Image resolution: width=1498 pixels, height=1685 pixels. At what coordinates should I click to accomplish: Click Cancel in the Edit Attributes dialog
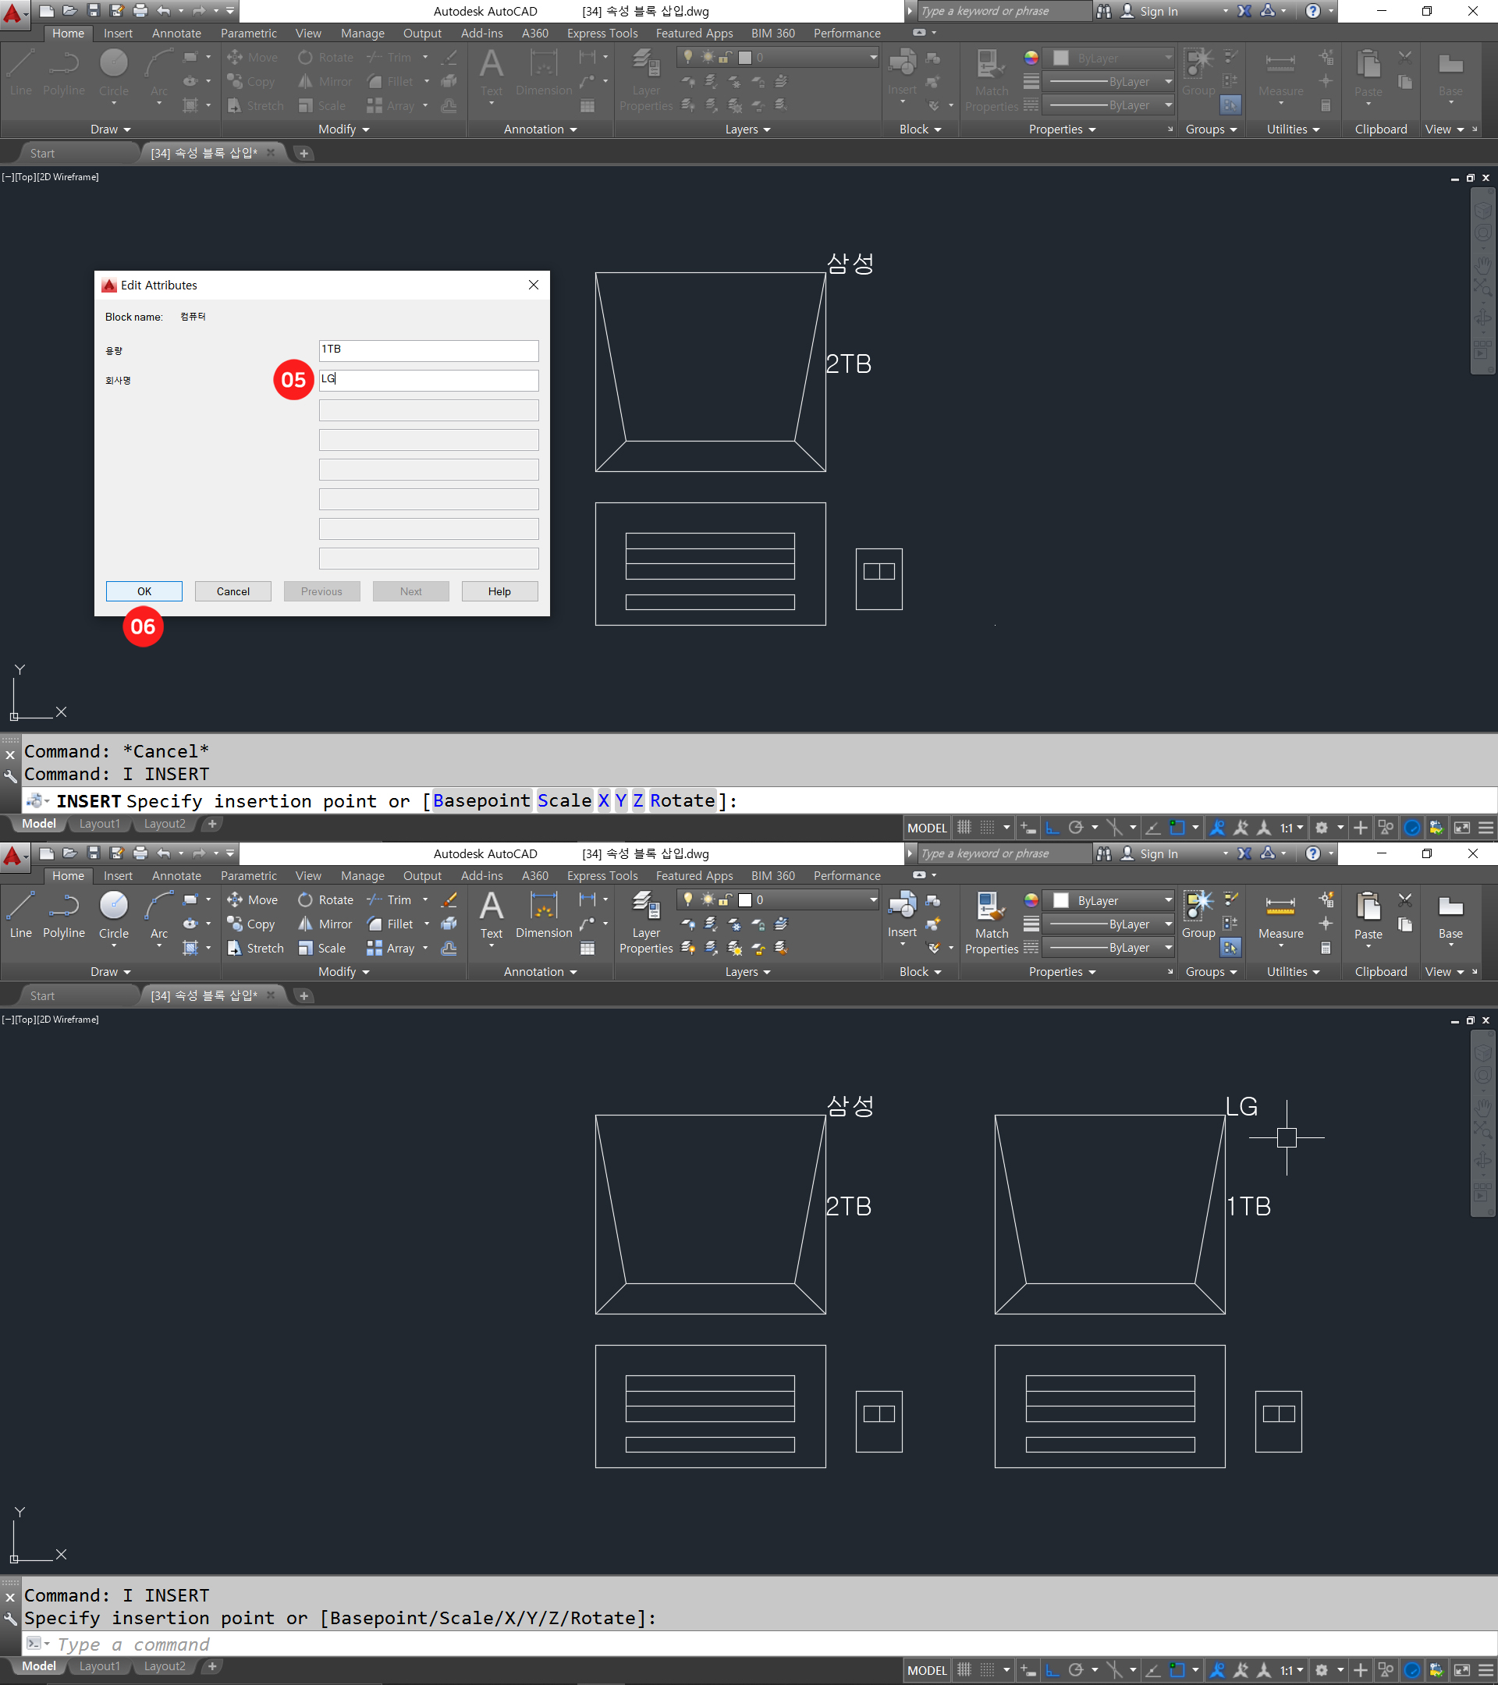pyautogui.click(x=233, y=592)
